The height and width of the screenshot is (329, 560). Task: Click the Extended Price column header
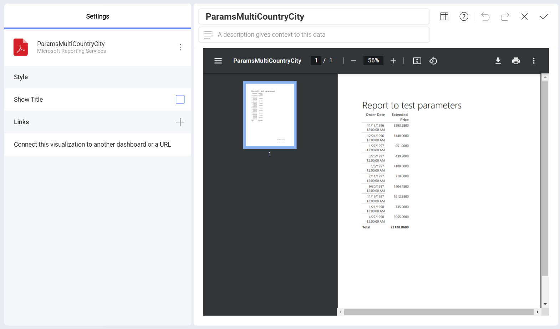pyautogui.click(x=400, y=117)
